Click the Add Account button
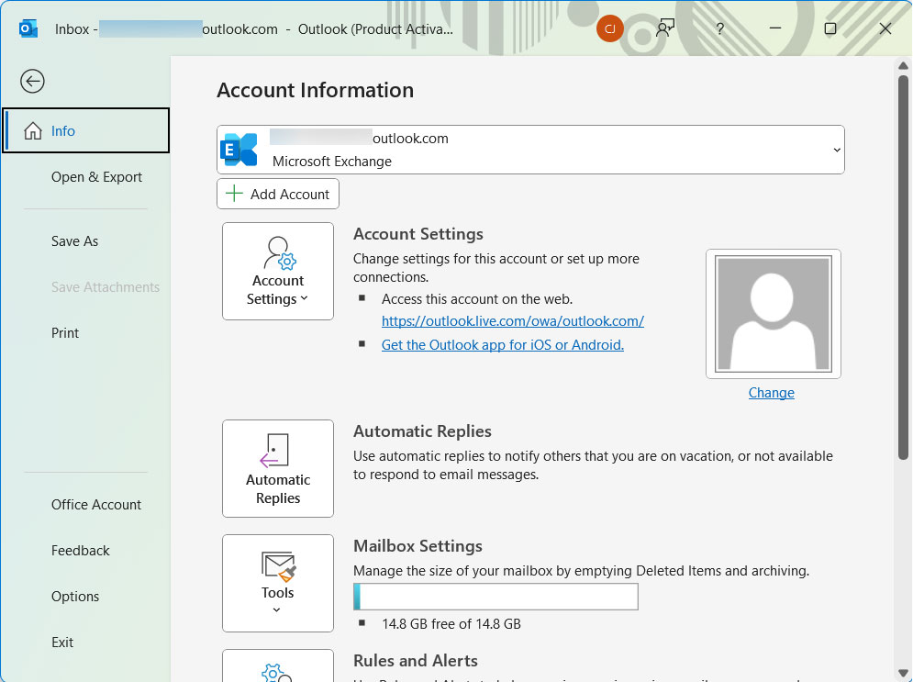The width and height of the screenshot is (913, 682). click(277, 194)
